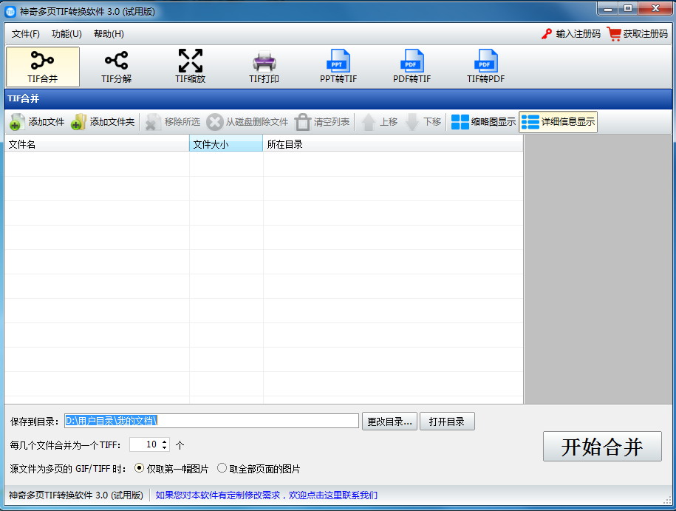
Task: Maximize the application window
Action: point(628,8)
